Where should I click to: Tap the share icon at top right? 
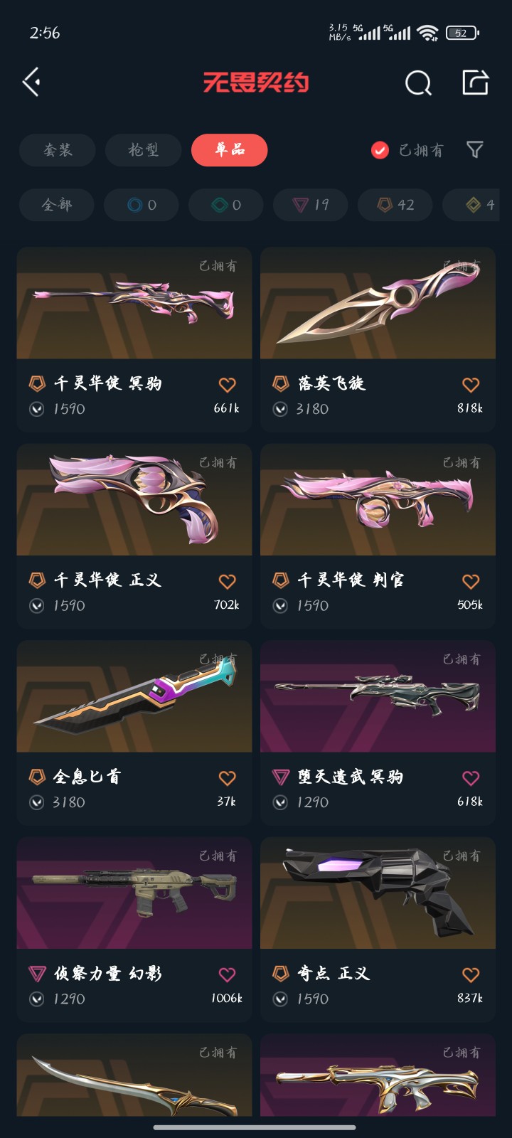coord(475,83)
